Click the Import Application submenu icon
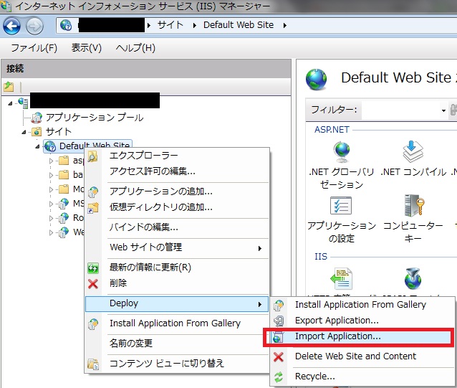Image resolution: width=457 pixels, height=388 pixels. [278, 336]
